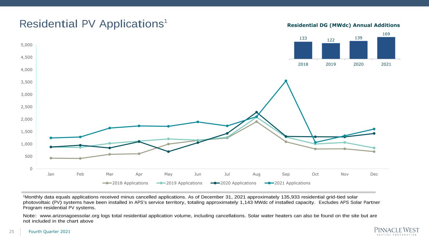Click the 122 value above the 2019 bar
The height and width of the screenshot is (241, 429).
coord(331,40)
